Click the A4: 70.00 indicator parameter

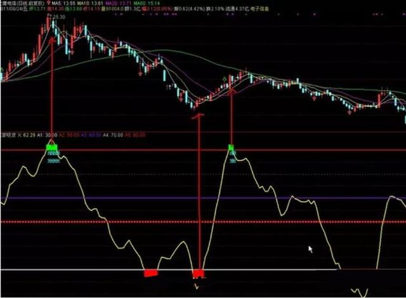(x=113, y=135)
